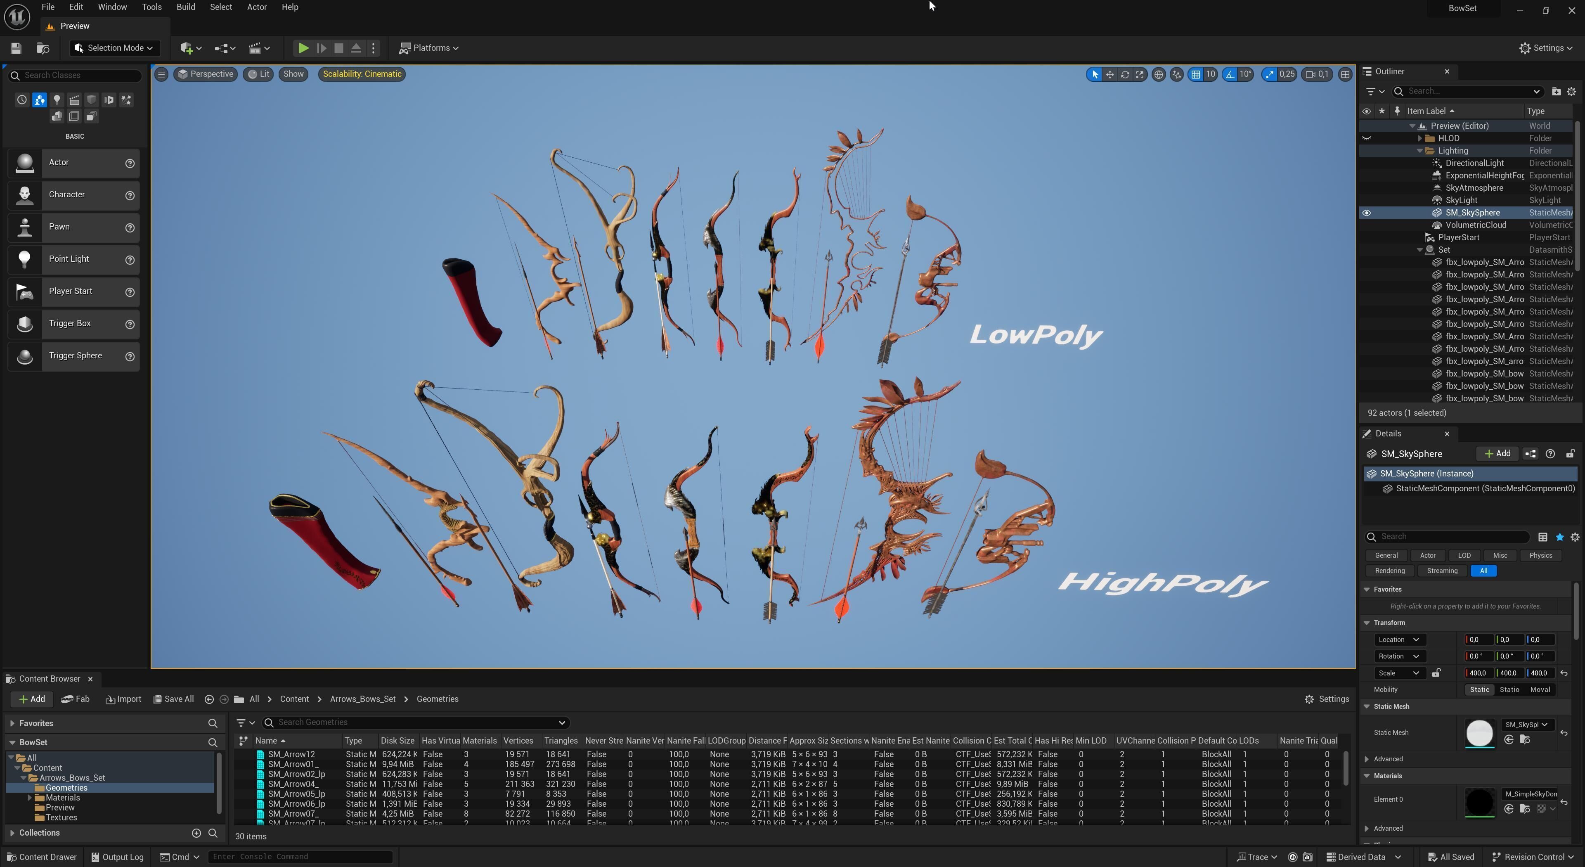Click the Save current level icon
Image resolution: width=1585 pixels, height=867 pixels.
(16, 48)
